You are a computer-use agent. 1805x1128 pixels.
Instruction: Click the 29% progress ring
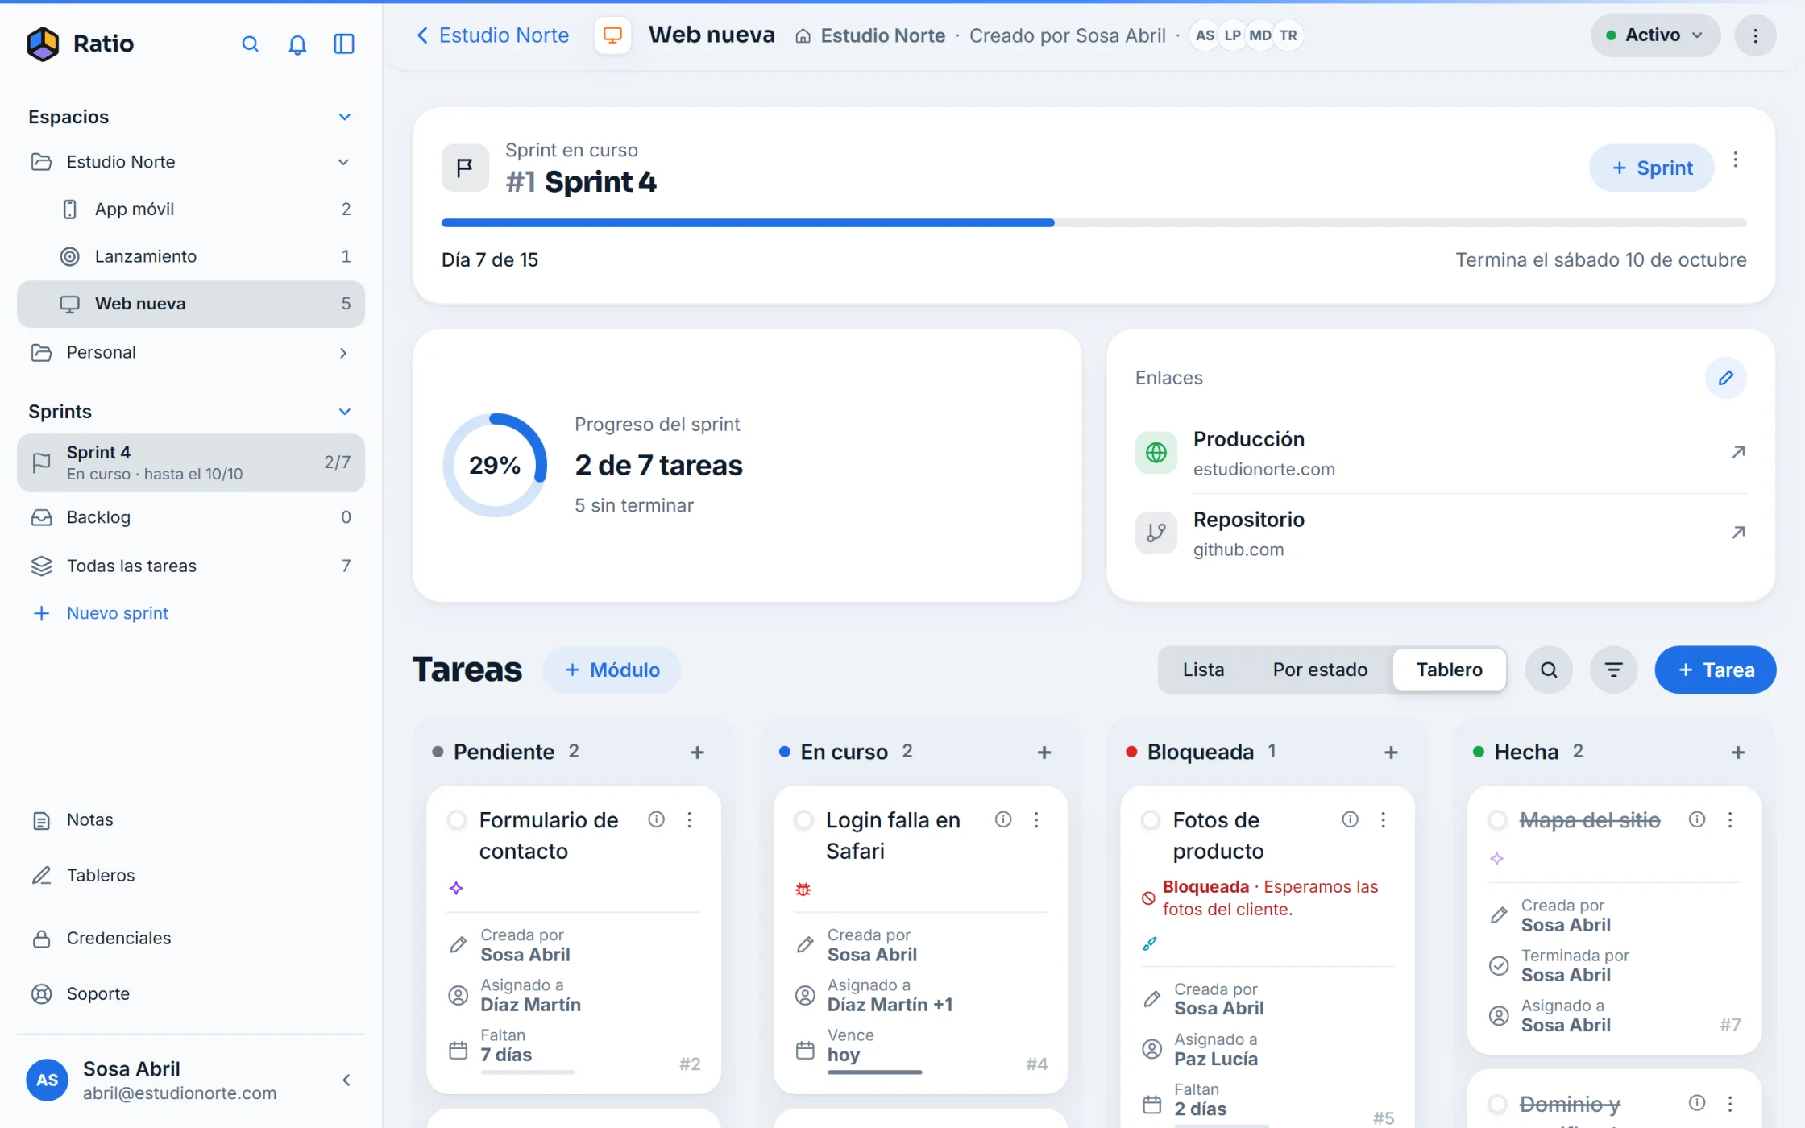tap(495, 465)
